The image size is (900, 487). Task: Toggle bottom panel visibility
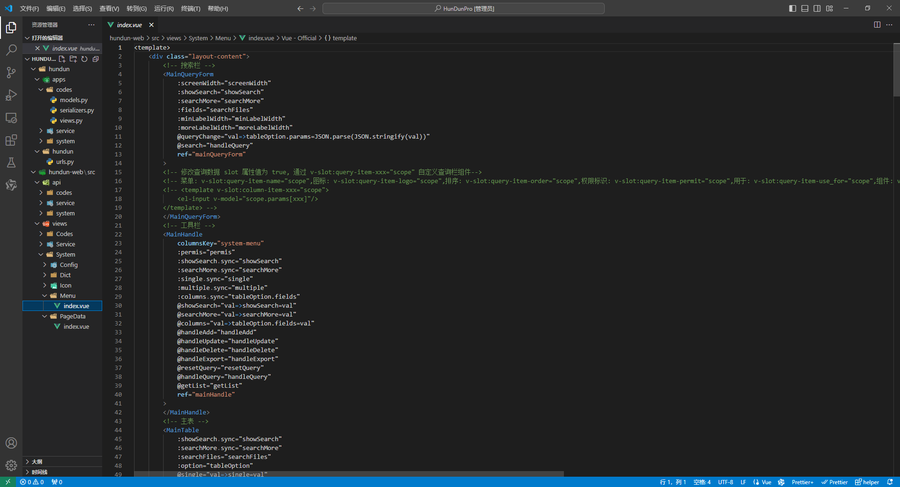(805, 8)
